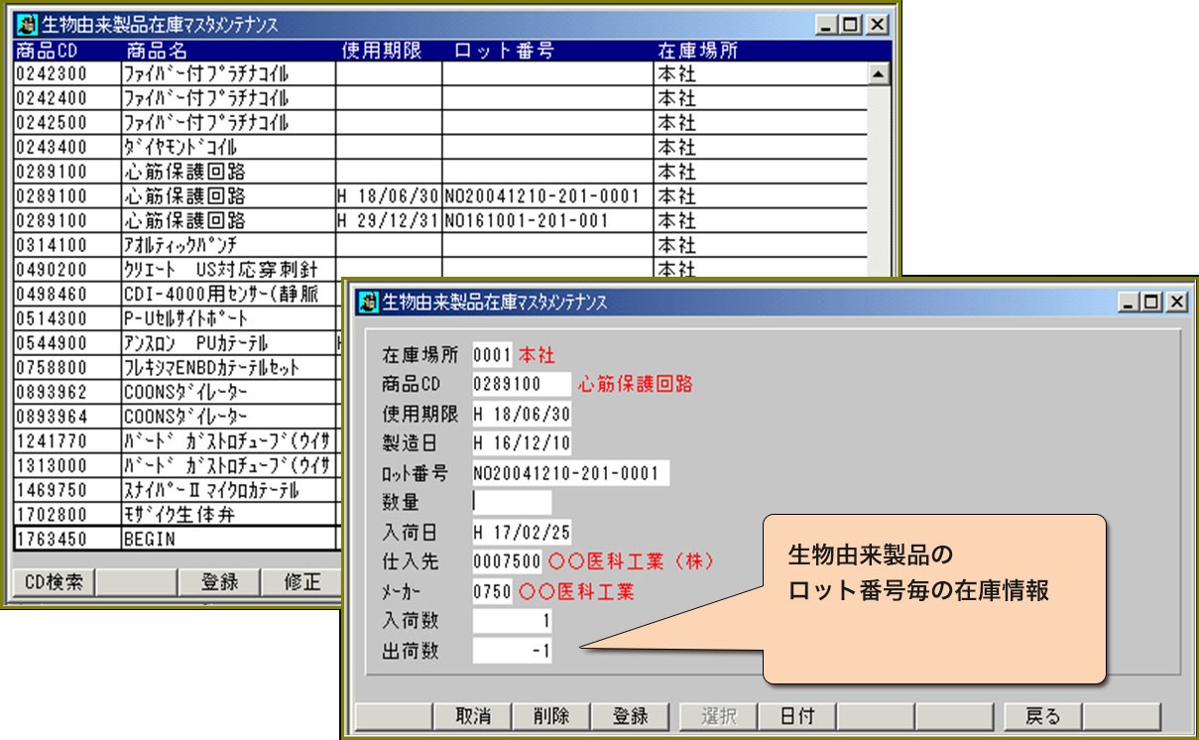The height and width of the screenshot is (740, 1199).
Task: Click the 日付 button
Action: pyautogui.click(x=796, y=716)
